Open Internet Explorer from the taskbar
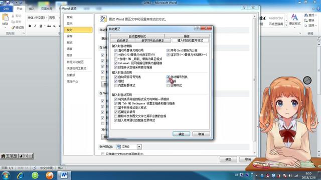The width and height of the screenshot is (321, 180). [x=21, y=175]
